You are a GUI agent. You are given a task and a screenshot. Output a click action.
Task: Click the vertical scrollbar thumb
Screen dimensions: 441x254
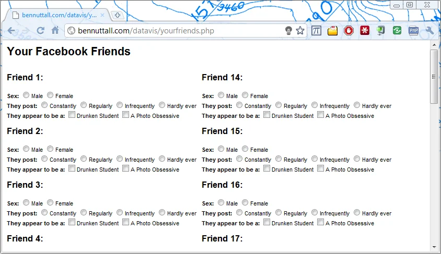click(x=434, y=77)
